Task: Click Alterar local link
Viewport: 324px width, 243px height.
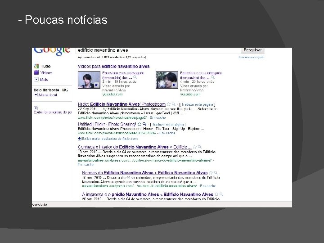Action: coord(48,95)
